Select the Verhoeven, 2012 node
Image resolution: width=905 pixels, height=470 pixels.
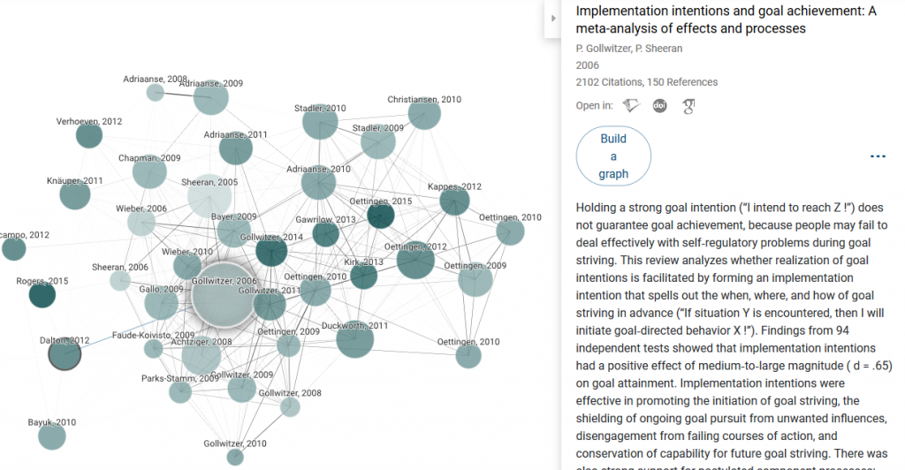tap(89, 136)
